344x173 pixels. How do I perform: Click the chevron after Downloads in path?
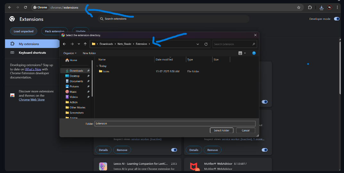click(x=115, y=44)
